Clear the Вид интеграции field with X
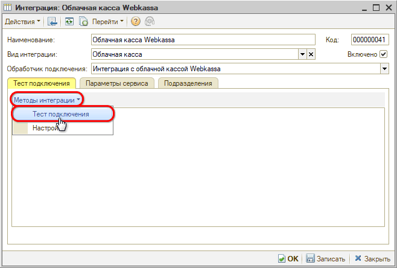Image resolution: width=397 pixels, height=268 pixels. click(311, 54)
